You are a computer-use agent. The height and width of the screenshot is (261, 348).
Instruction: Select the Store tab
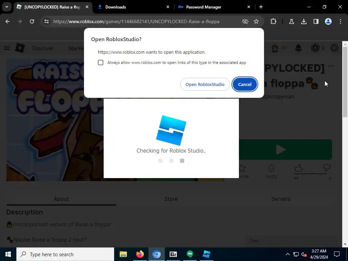tap(171, 199)
